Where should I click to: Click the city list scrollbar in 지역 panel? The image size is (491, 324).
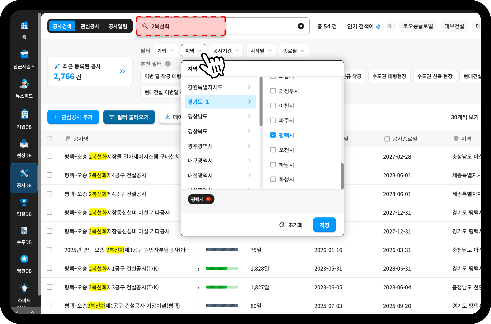pos(342,176)
